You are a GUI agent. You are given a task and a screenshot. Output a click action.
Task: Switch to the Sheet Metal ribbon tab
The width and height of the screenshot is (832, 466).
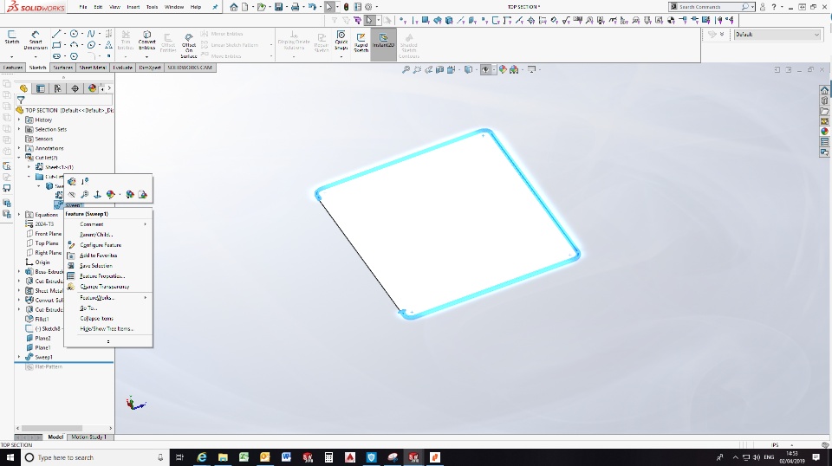pyautogui.click(x=93, y=68)
